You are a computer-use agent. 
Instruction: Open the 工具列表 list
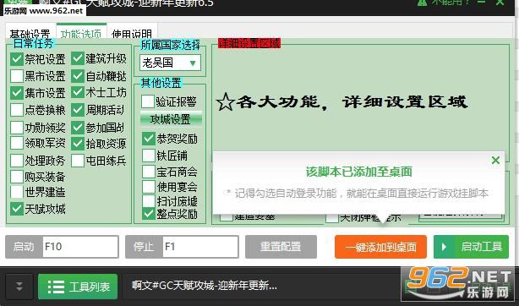(x=78, y=287)
